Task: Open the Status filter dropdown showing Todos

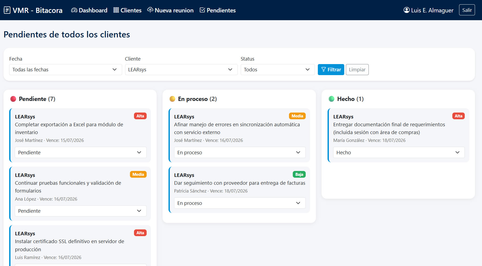Action: pyautogui.click(x=278, y=69)
